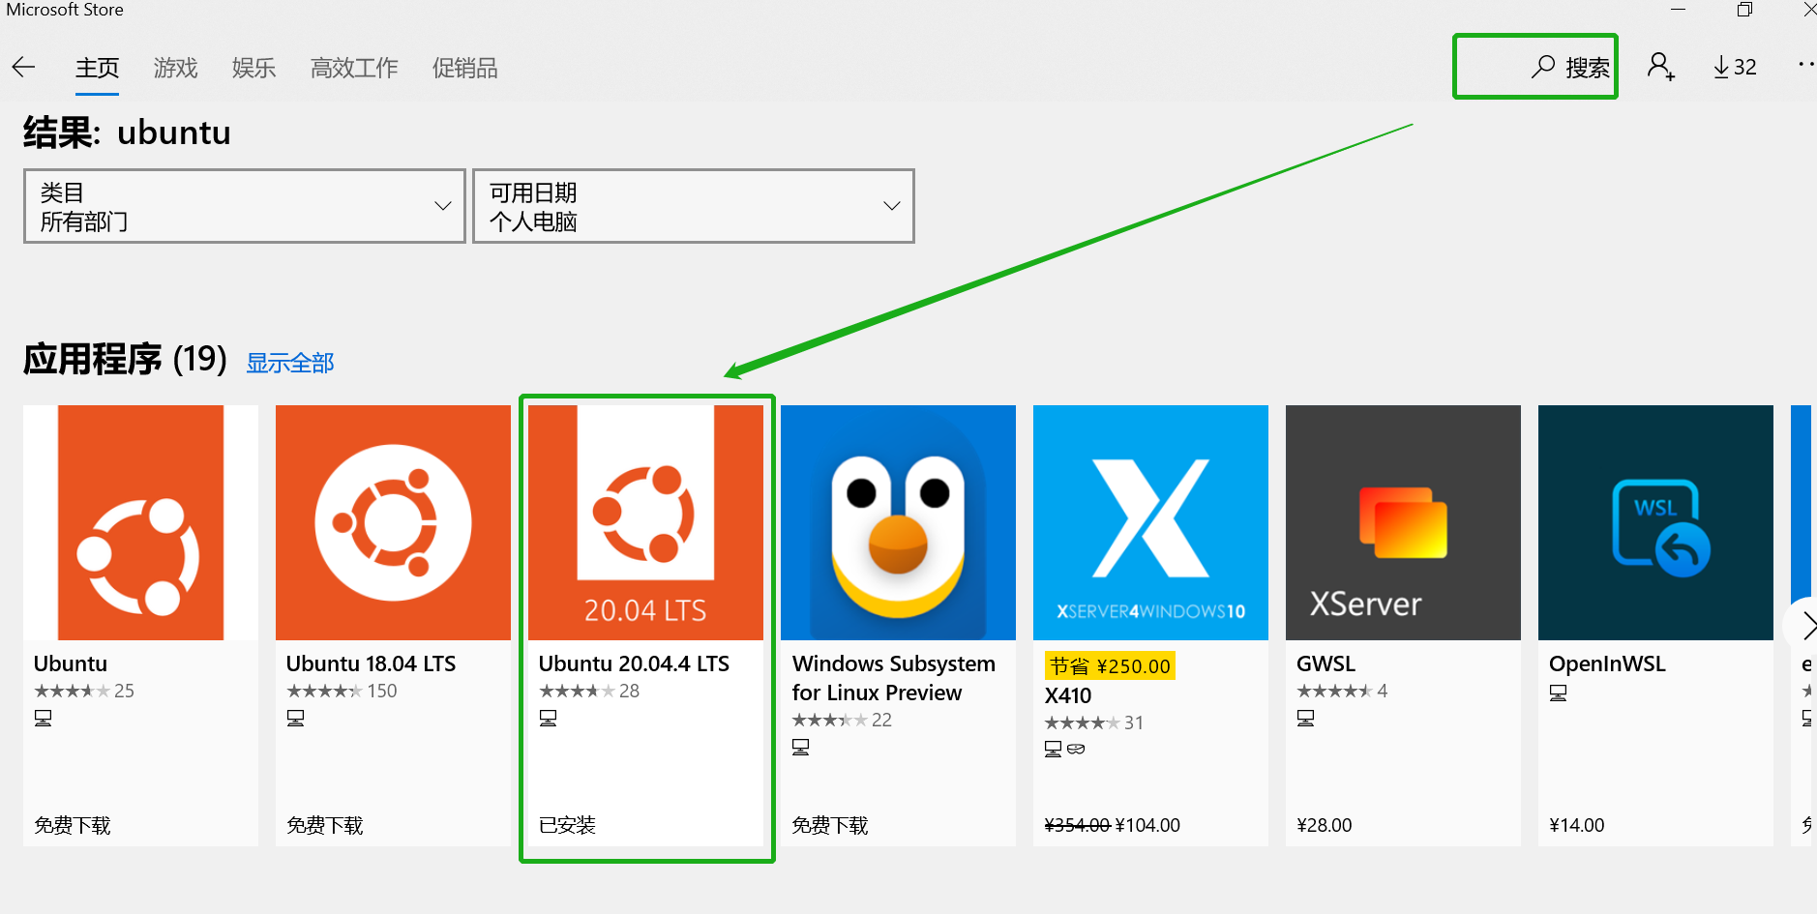Image resolution: width=1817 pixels, height=914 pixels.
Task: Click the 已安装 status of Ubuntu 20.04.4
Action: click(x=567, y=825)
